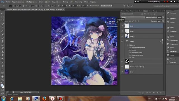Viewport: 179px width, 101px height.
Task: Select the Pen tool
Action: pyautogui.click(x=3, y=62)
